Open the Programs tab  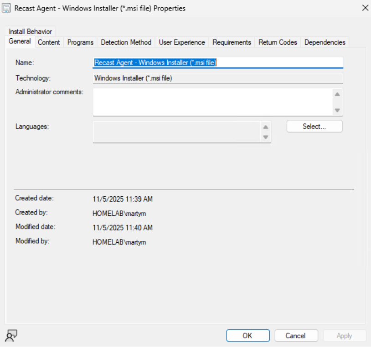(80, 42)
